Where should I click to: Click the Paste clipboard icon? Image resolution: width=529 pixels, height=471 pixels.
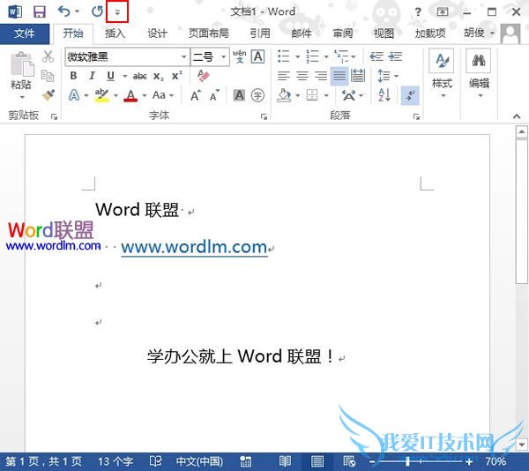tap(22, 64)
